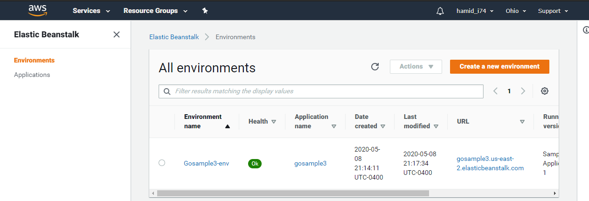Refresh the environments list
This screenshot has width=589, height=201.
(375, 67)
